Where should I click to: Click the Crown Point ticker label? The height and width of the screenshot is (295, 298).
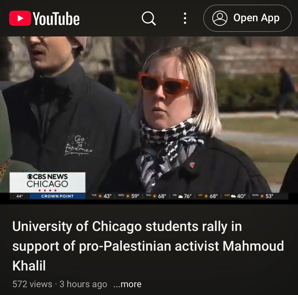point(58,196)
